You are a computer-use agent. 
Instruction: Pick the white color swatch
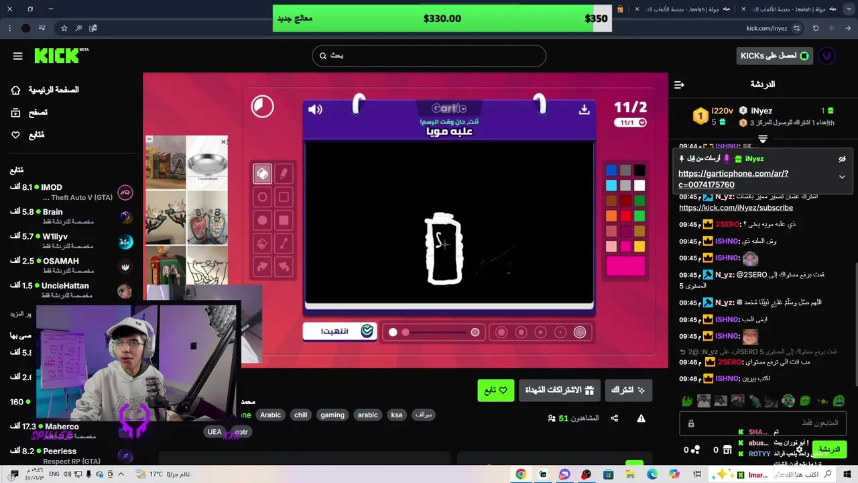(639, 186)
